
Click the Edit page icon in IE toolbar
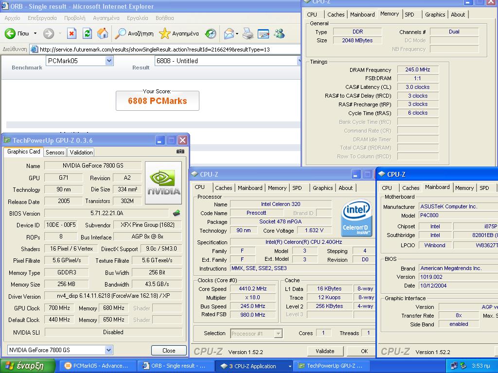(x=263, y=34)
